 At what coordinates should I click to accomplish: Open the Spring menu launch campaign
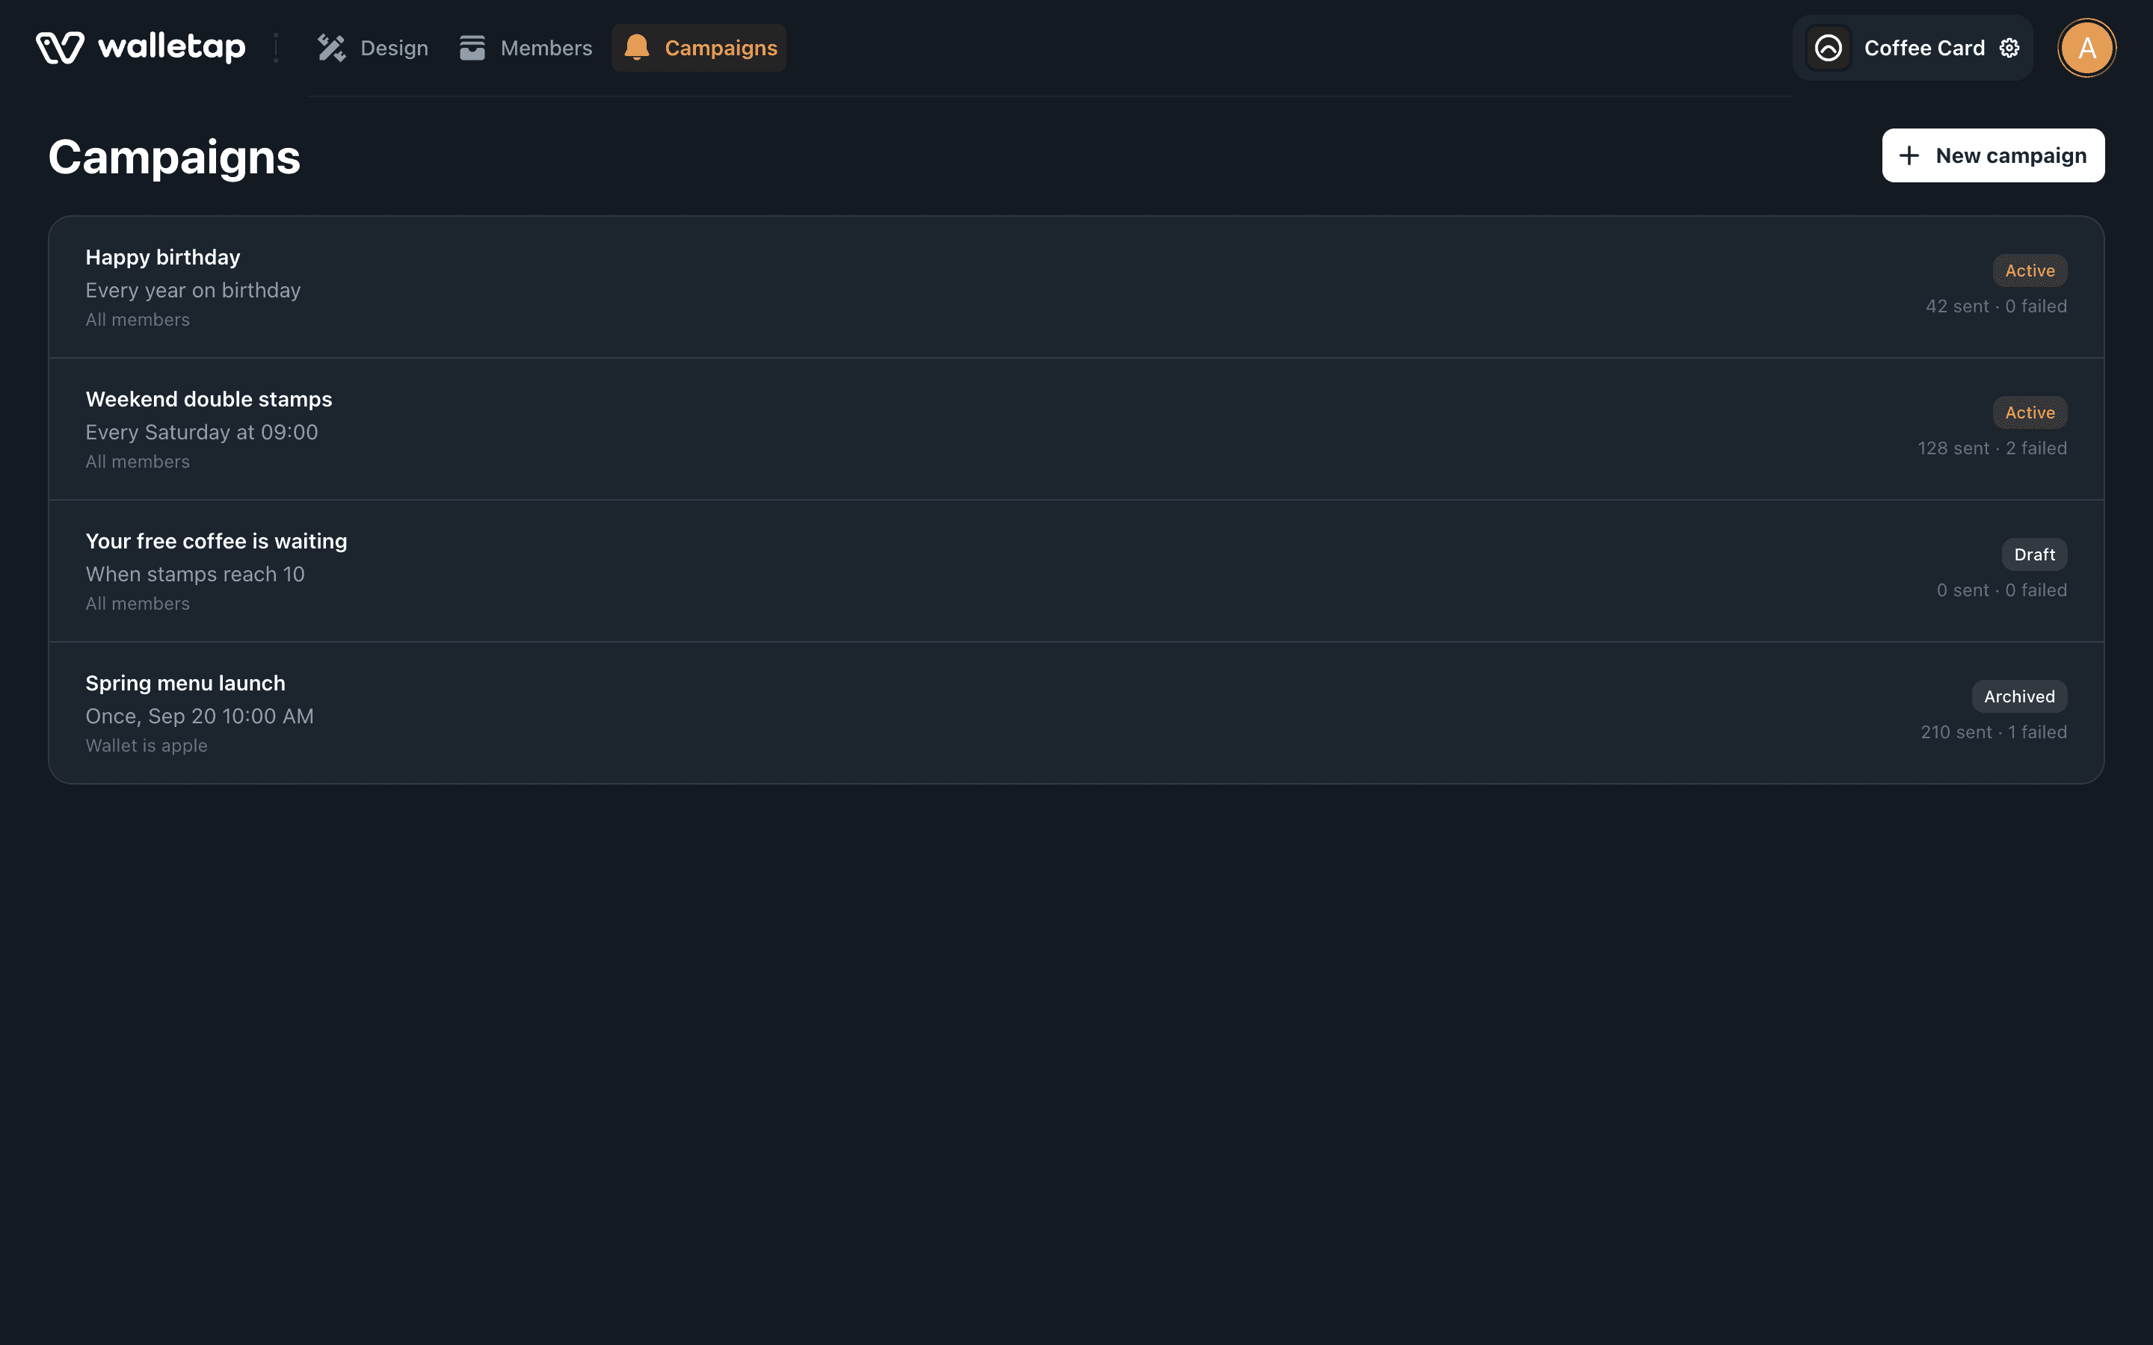point(1076,713)
